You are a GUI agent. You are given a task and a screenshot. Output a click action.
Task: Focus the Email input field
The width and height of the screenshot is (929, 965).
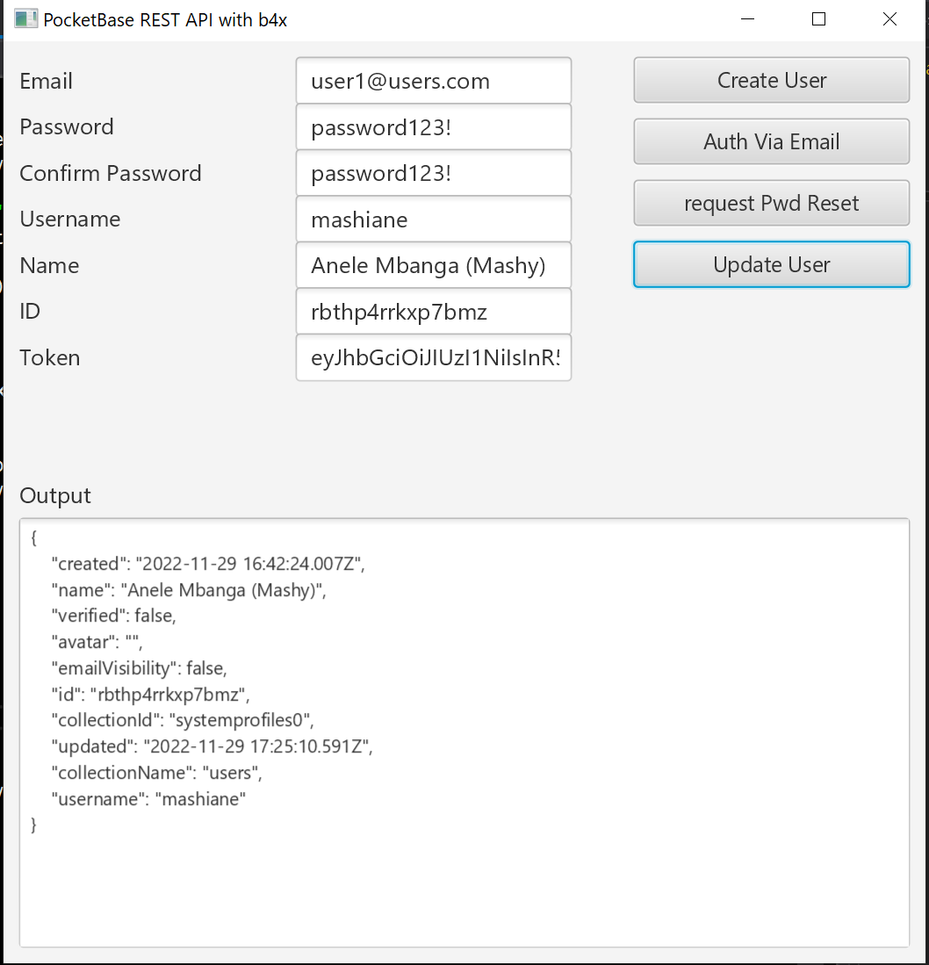tap(433, 81)
